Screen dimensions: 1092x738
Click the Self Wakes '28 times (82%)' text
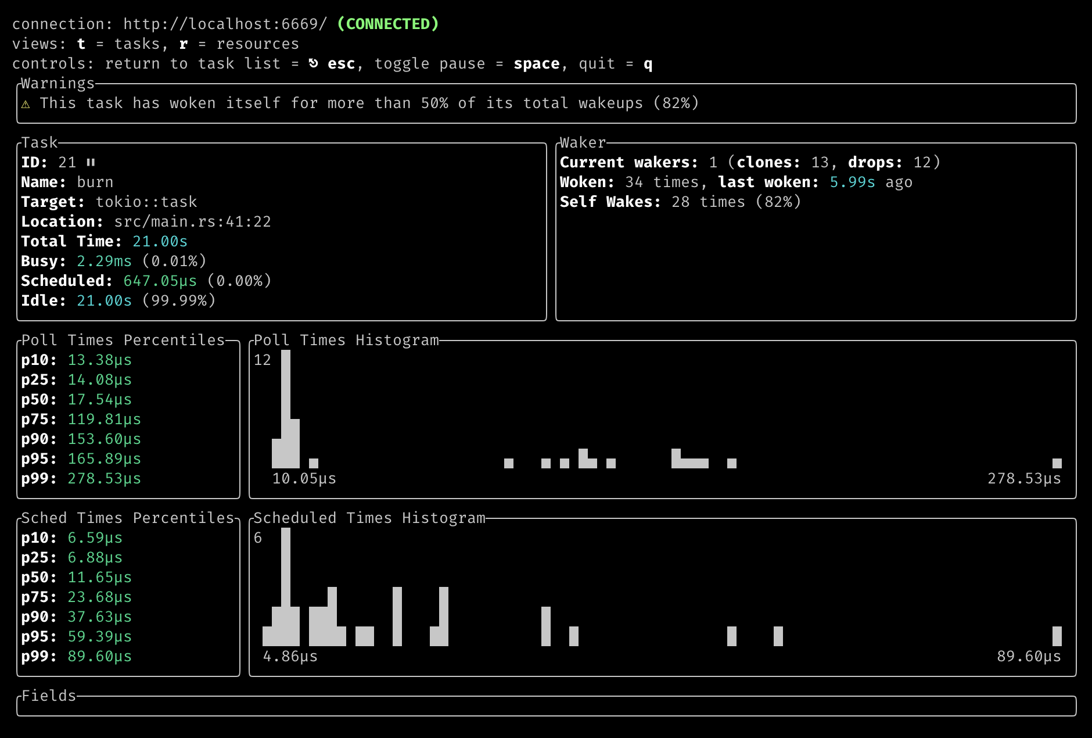pyautogui.click(x=737, y=202)
